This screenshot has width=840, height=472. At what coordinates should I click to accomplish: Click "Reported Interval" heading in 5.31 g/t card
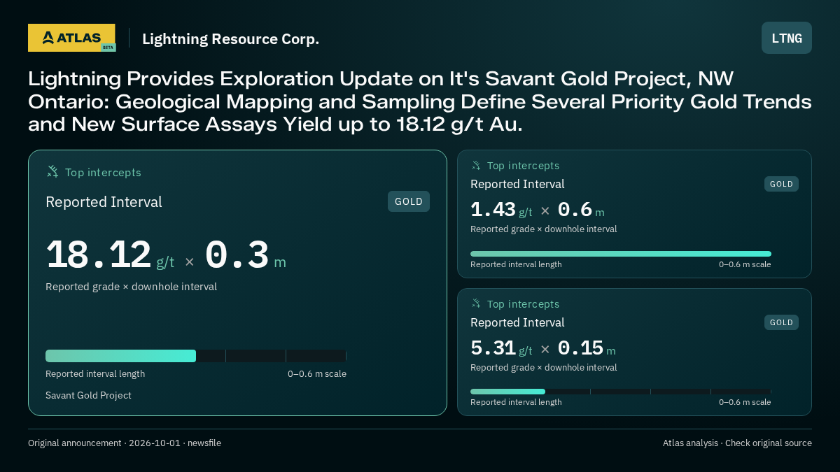pos(517,322)
